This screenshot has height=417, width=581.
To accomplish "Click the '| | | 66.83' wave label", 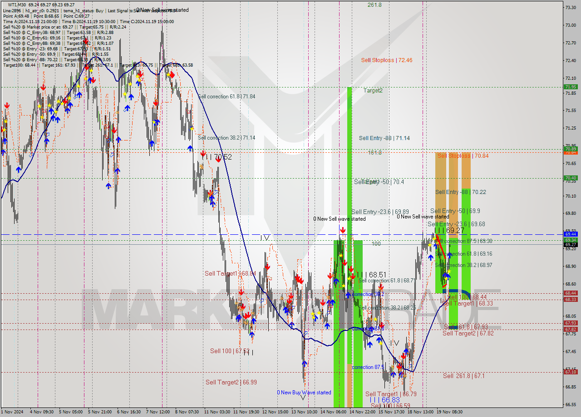I will click(x=385, y=400).
